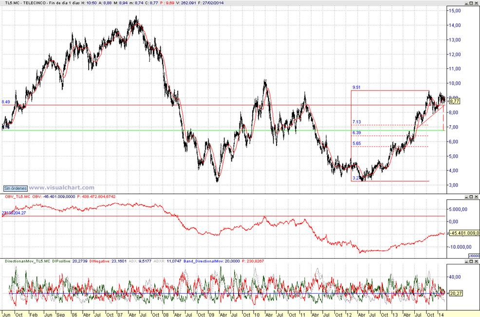Close the OBV indicator panel
The width and height of the screenshot is (480, 317).
pyautogui.click(x=476, y=197)
